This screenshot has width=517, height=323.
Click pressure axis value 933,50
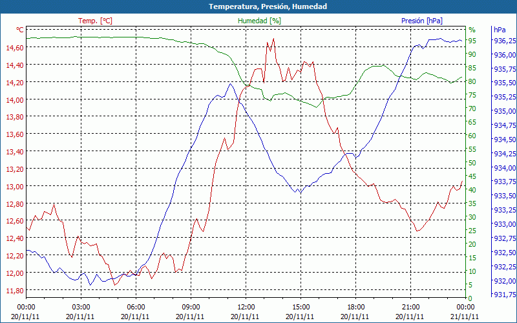point(505,196)
